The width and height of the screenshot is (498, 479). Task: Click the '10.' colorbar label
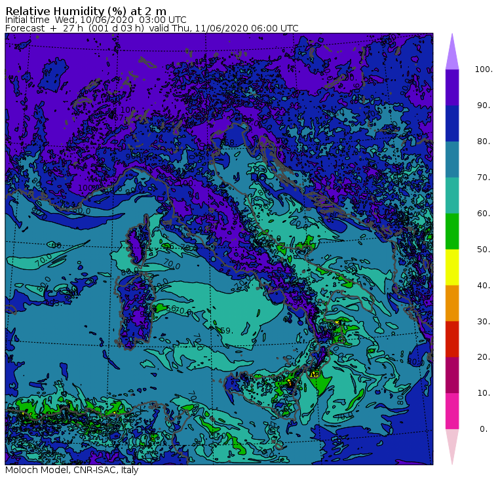[484, 393]
